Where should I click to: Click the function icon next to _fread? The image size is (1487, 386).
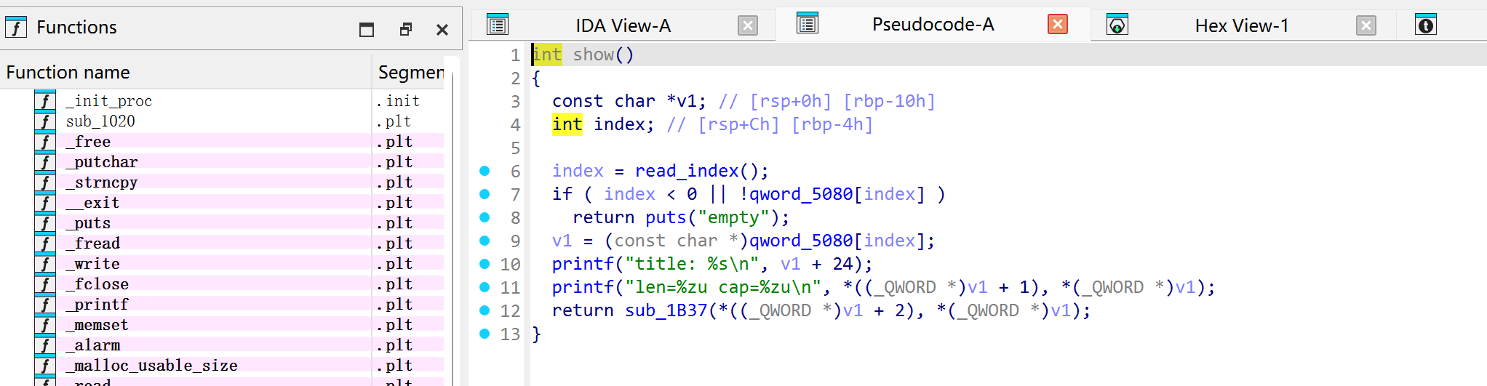[x=45, y=244]
